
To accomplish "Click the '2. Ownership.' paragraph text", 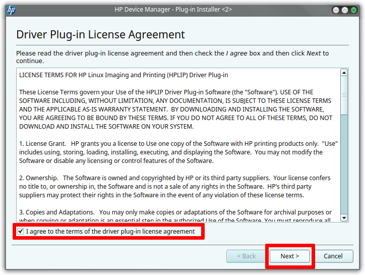I will (x=175, y=186).
